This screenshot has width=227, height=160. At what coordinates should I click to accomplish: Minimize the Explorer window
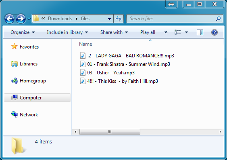click(188, 4)
